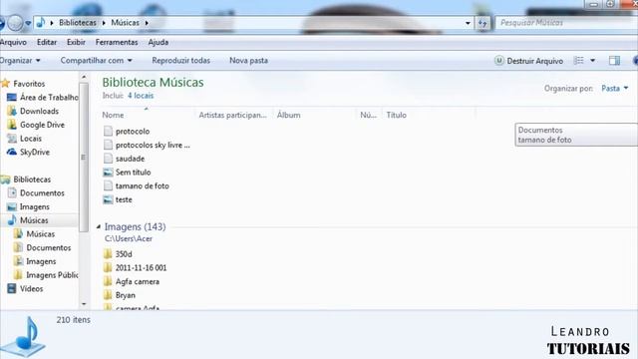The height and width of the screenshot is (359, 638).
Task: Click the Destruir Arquivo shredder icon
Action: pyautogui.click(x=498, y=61)
